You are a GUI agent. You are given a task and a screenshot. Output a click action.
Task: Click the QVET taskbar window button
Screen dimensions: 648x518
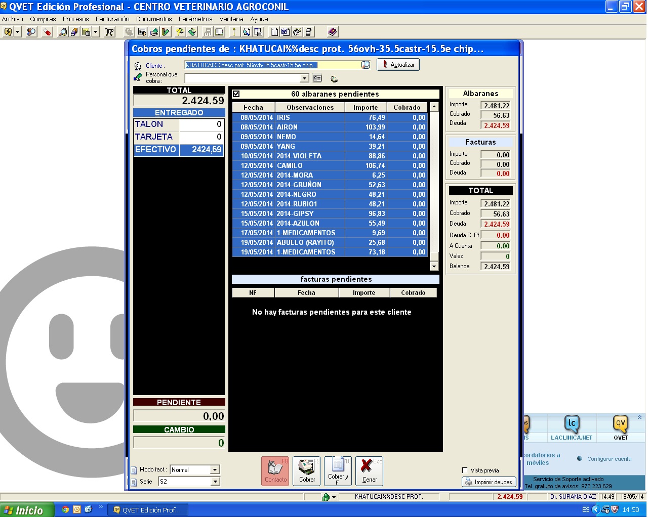[148, 510]
